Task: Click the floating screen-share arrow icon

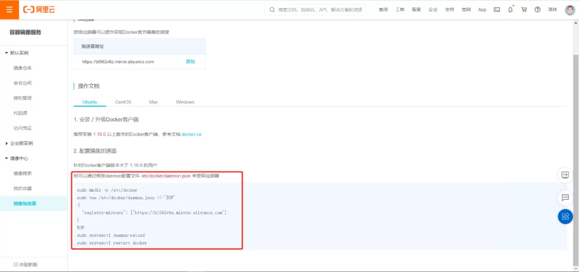Action: [565, 175]
